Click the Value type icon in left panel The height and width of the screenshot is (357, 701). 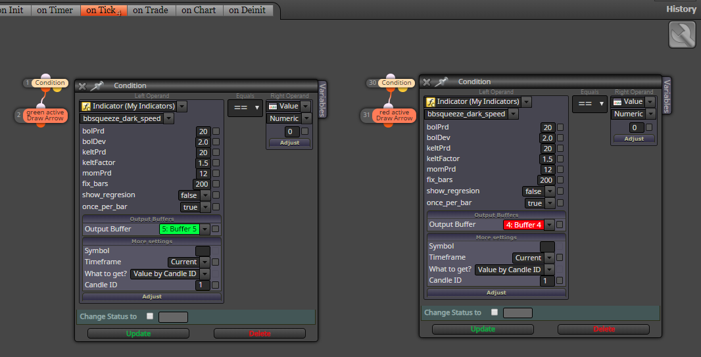point(273,107)
